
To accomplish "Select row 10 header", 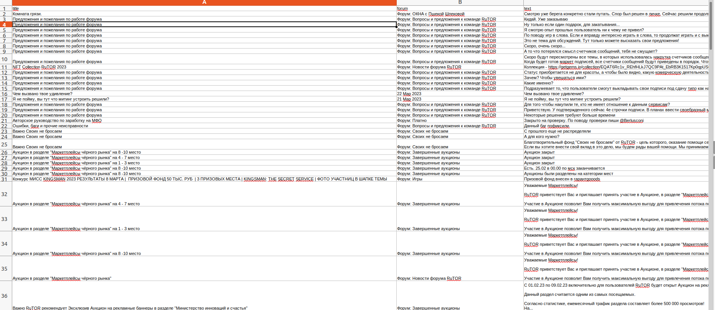I will 5,59.
